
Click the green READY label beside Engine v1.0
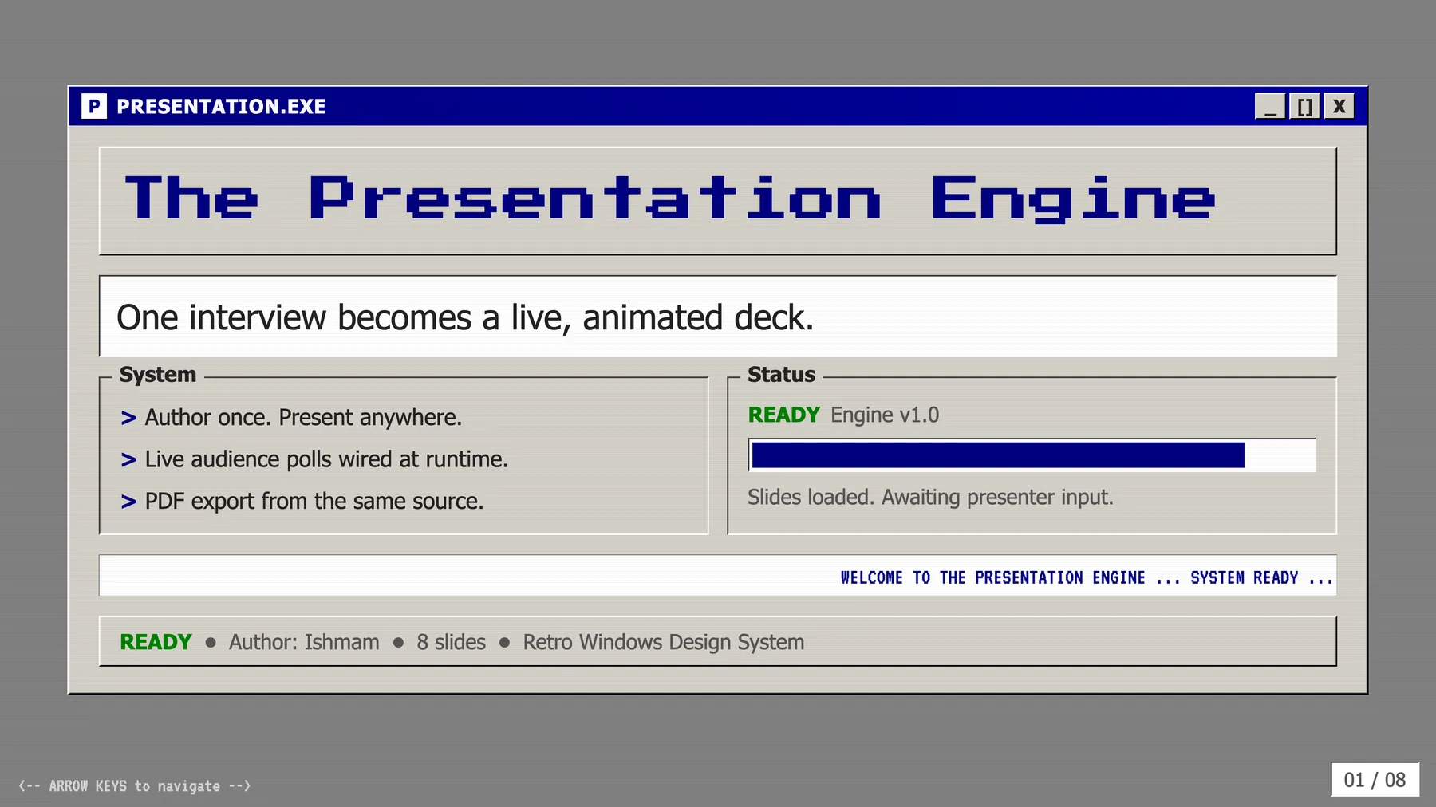coord(784,415)
